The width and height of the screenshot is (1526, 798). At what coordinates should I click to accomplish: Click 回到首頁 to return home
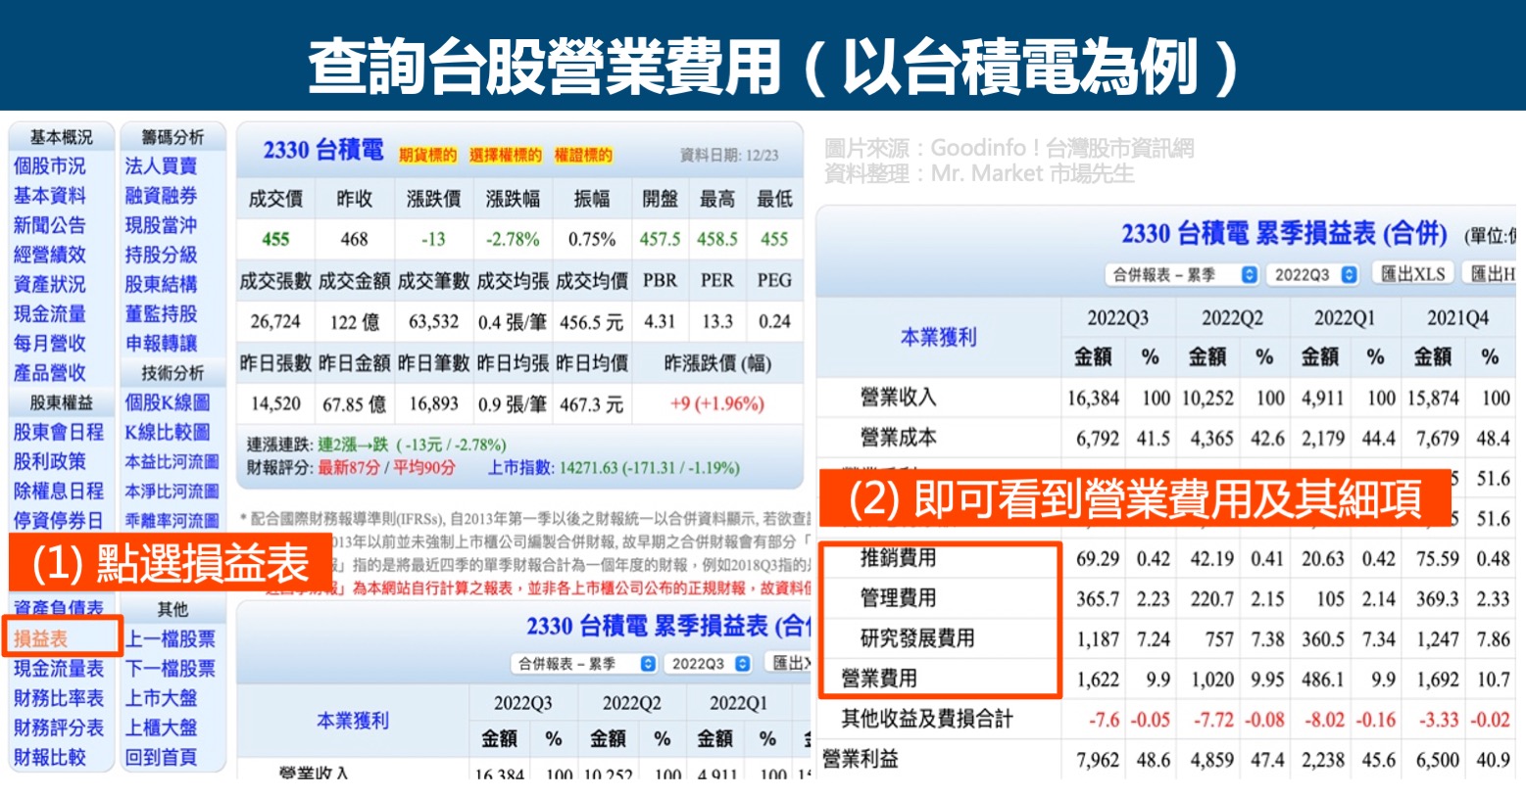tap(161, 757)
